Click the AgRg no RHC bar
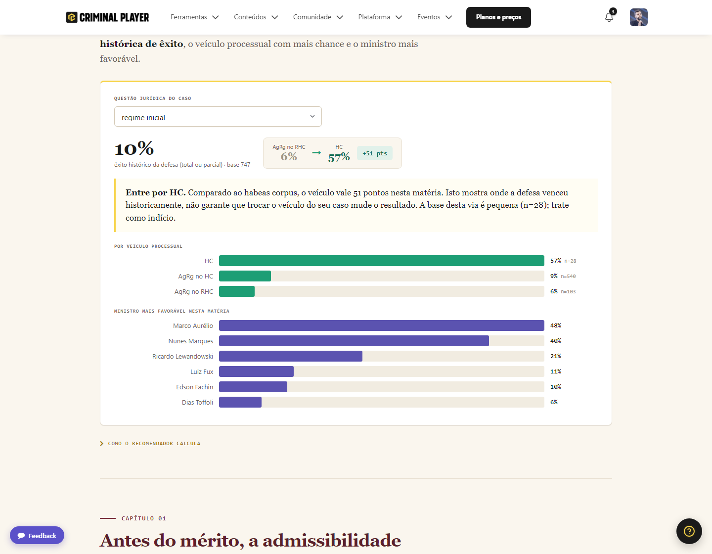 (x=382, y=291)
